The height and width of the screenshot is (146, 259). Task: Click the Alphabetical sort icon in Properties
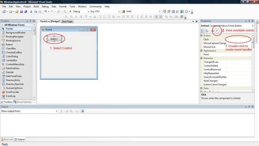pyautogui.click(x=207, y=31)
